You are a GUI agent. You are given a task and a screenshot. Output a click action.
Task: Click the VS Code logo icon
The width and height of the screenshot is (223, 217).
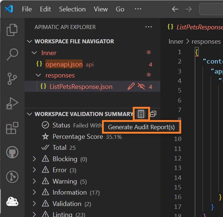(9, 9)
